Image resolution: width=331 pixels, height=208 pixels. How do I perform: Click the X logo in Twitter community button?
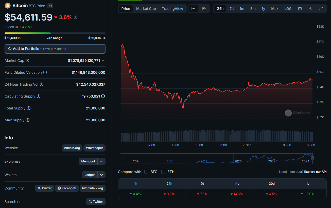tap(39, 188)
